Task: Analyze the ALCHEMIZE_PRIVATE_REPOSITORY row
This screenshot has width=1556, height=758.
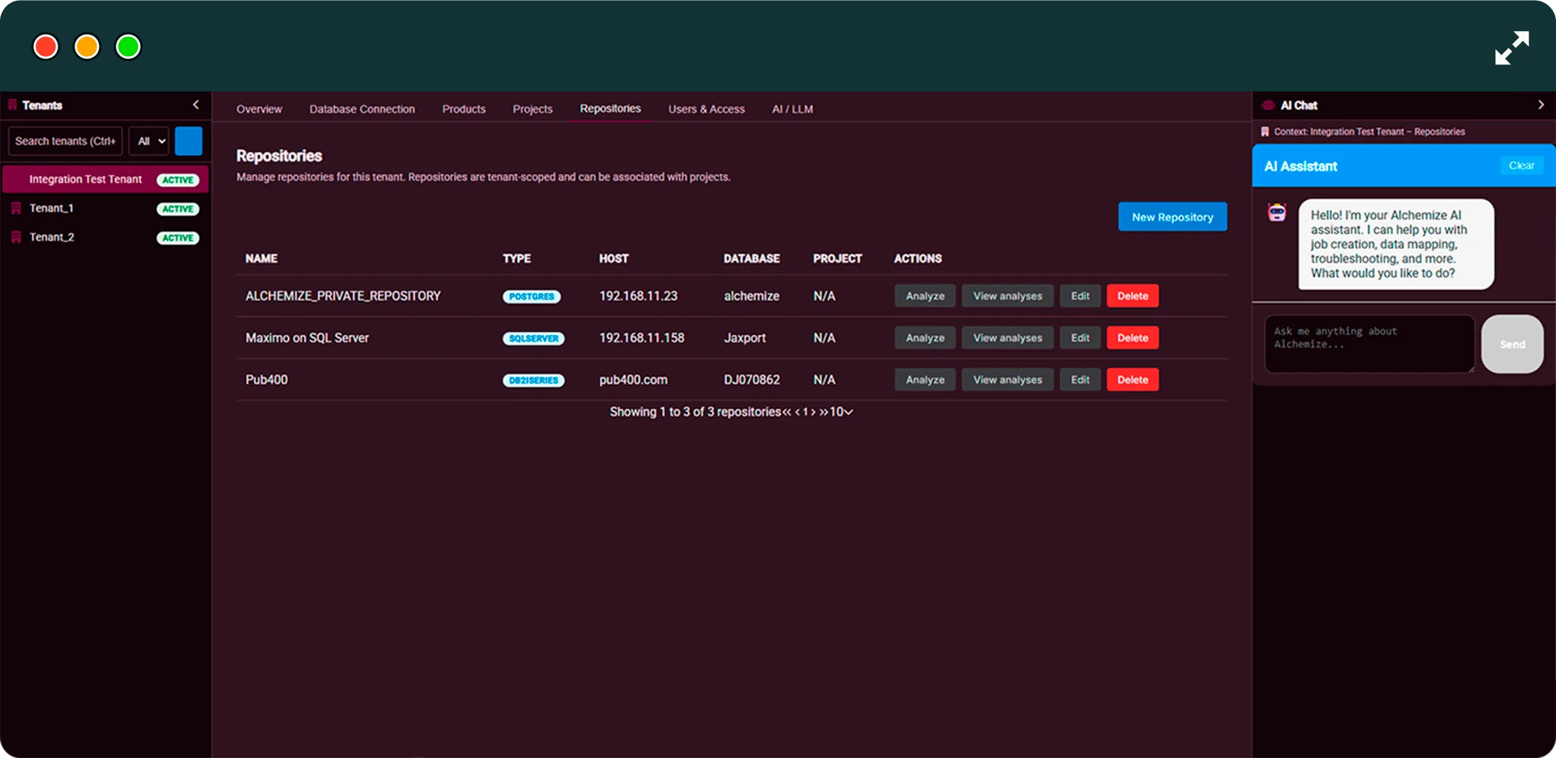Action: tap(925, 296)
